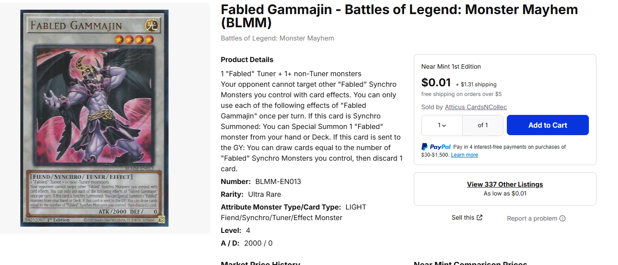Follow the PayPal Learn more link
618x265 pixels.
464,155
